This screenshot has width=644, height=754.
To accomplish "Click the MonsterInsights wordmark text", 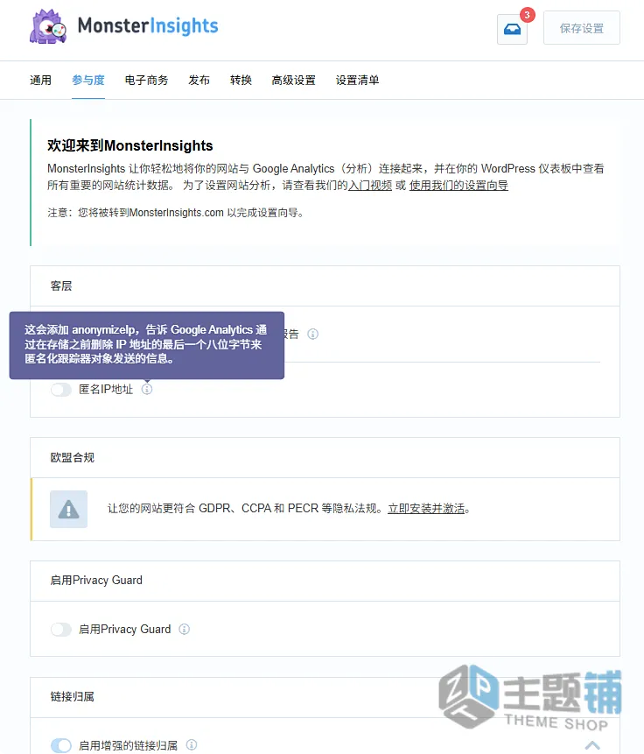I will 148,26.
